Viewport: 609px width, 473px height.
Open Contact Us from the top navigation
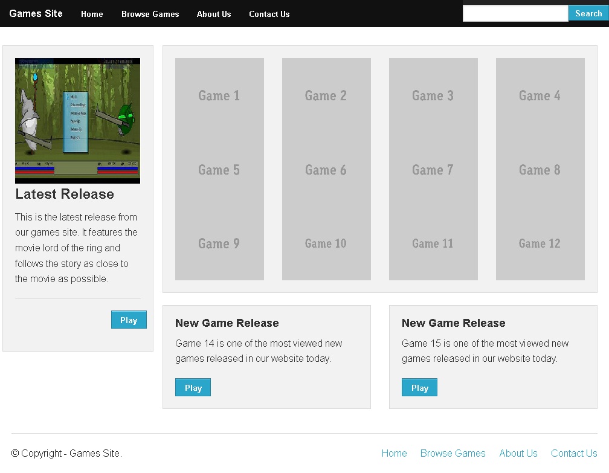pos(269,13)
